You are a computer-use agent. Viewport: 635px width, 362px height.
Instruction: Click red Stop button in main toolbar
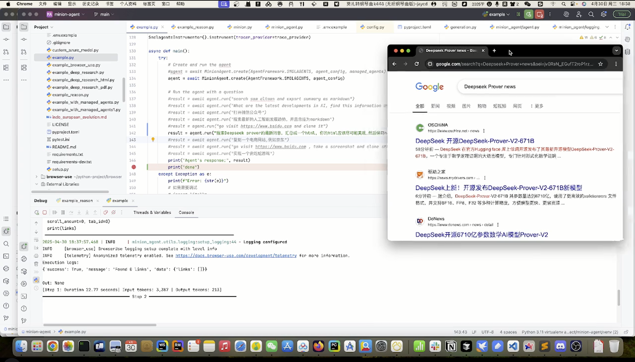click(x=540, y=14)
